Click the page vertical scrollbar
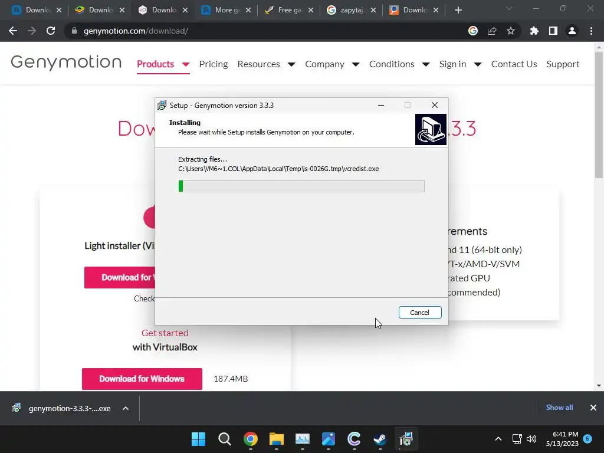 (x=599, y=115)
